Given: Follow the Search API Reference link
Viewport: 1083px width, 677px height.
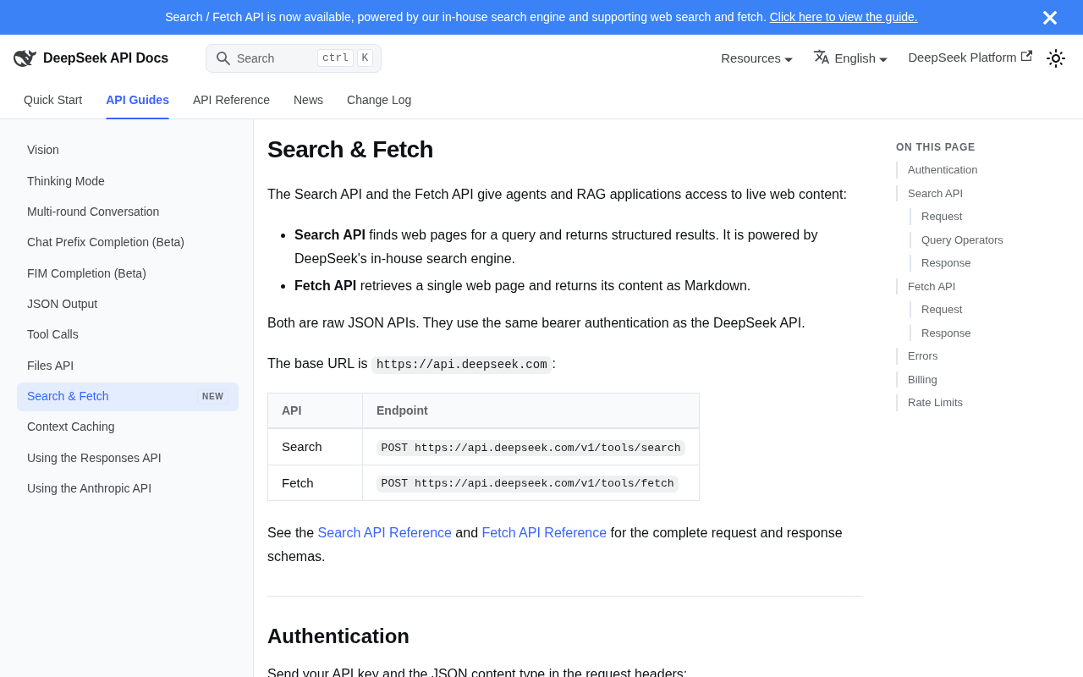Looking at the screenshot, I should pos(384,533).
